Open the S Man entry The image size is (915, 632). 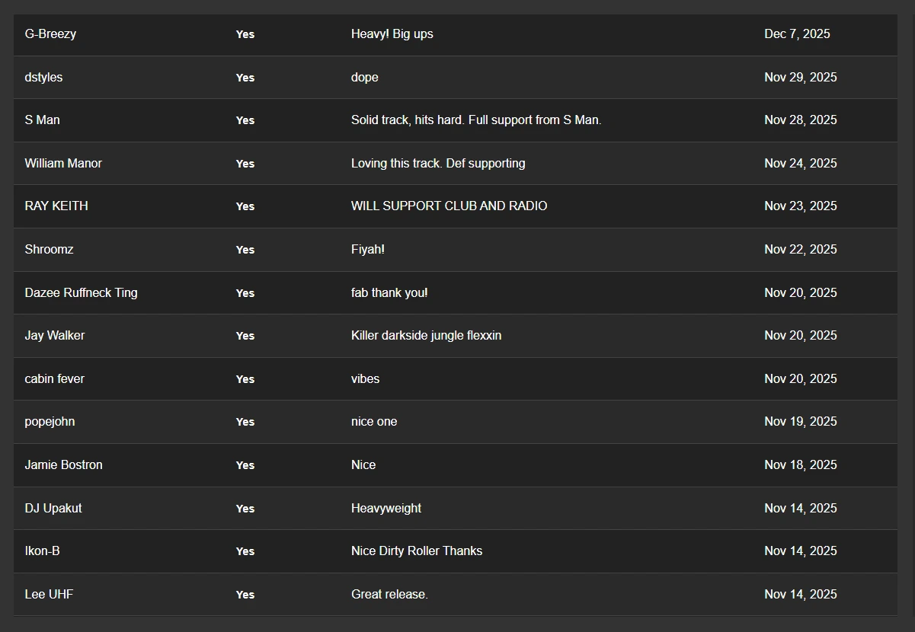click(42, 120)
